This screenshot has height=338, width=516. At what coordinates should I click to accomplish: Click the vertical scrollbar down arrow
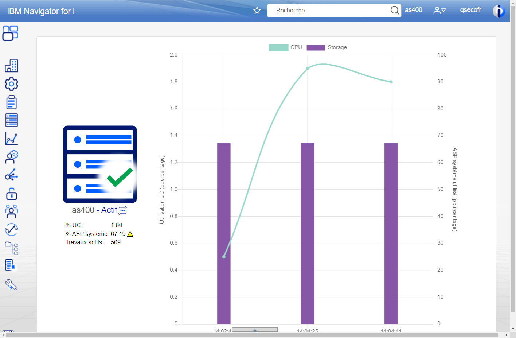(513, 329)
